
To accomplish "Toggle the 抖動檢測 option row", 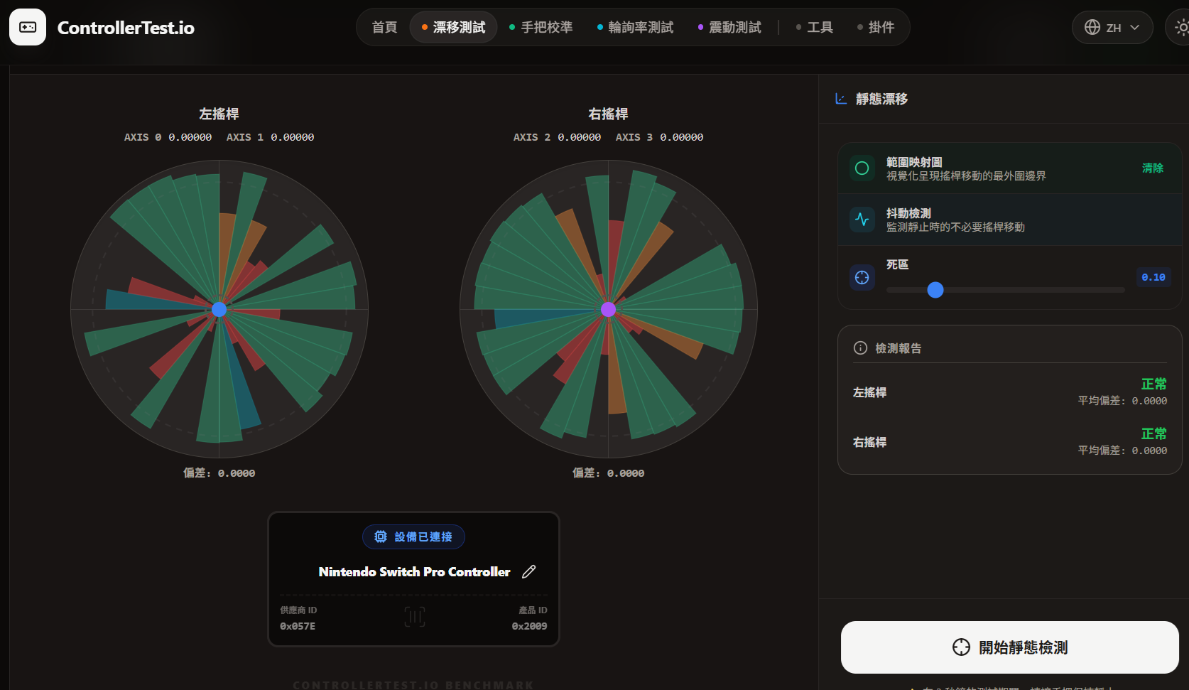I will [1009, 220].
